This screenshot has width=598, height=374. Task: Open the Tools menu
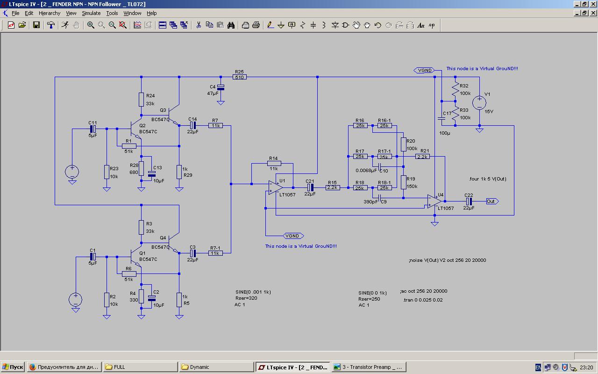pos(112,13)
